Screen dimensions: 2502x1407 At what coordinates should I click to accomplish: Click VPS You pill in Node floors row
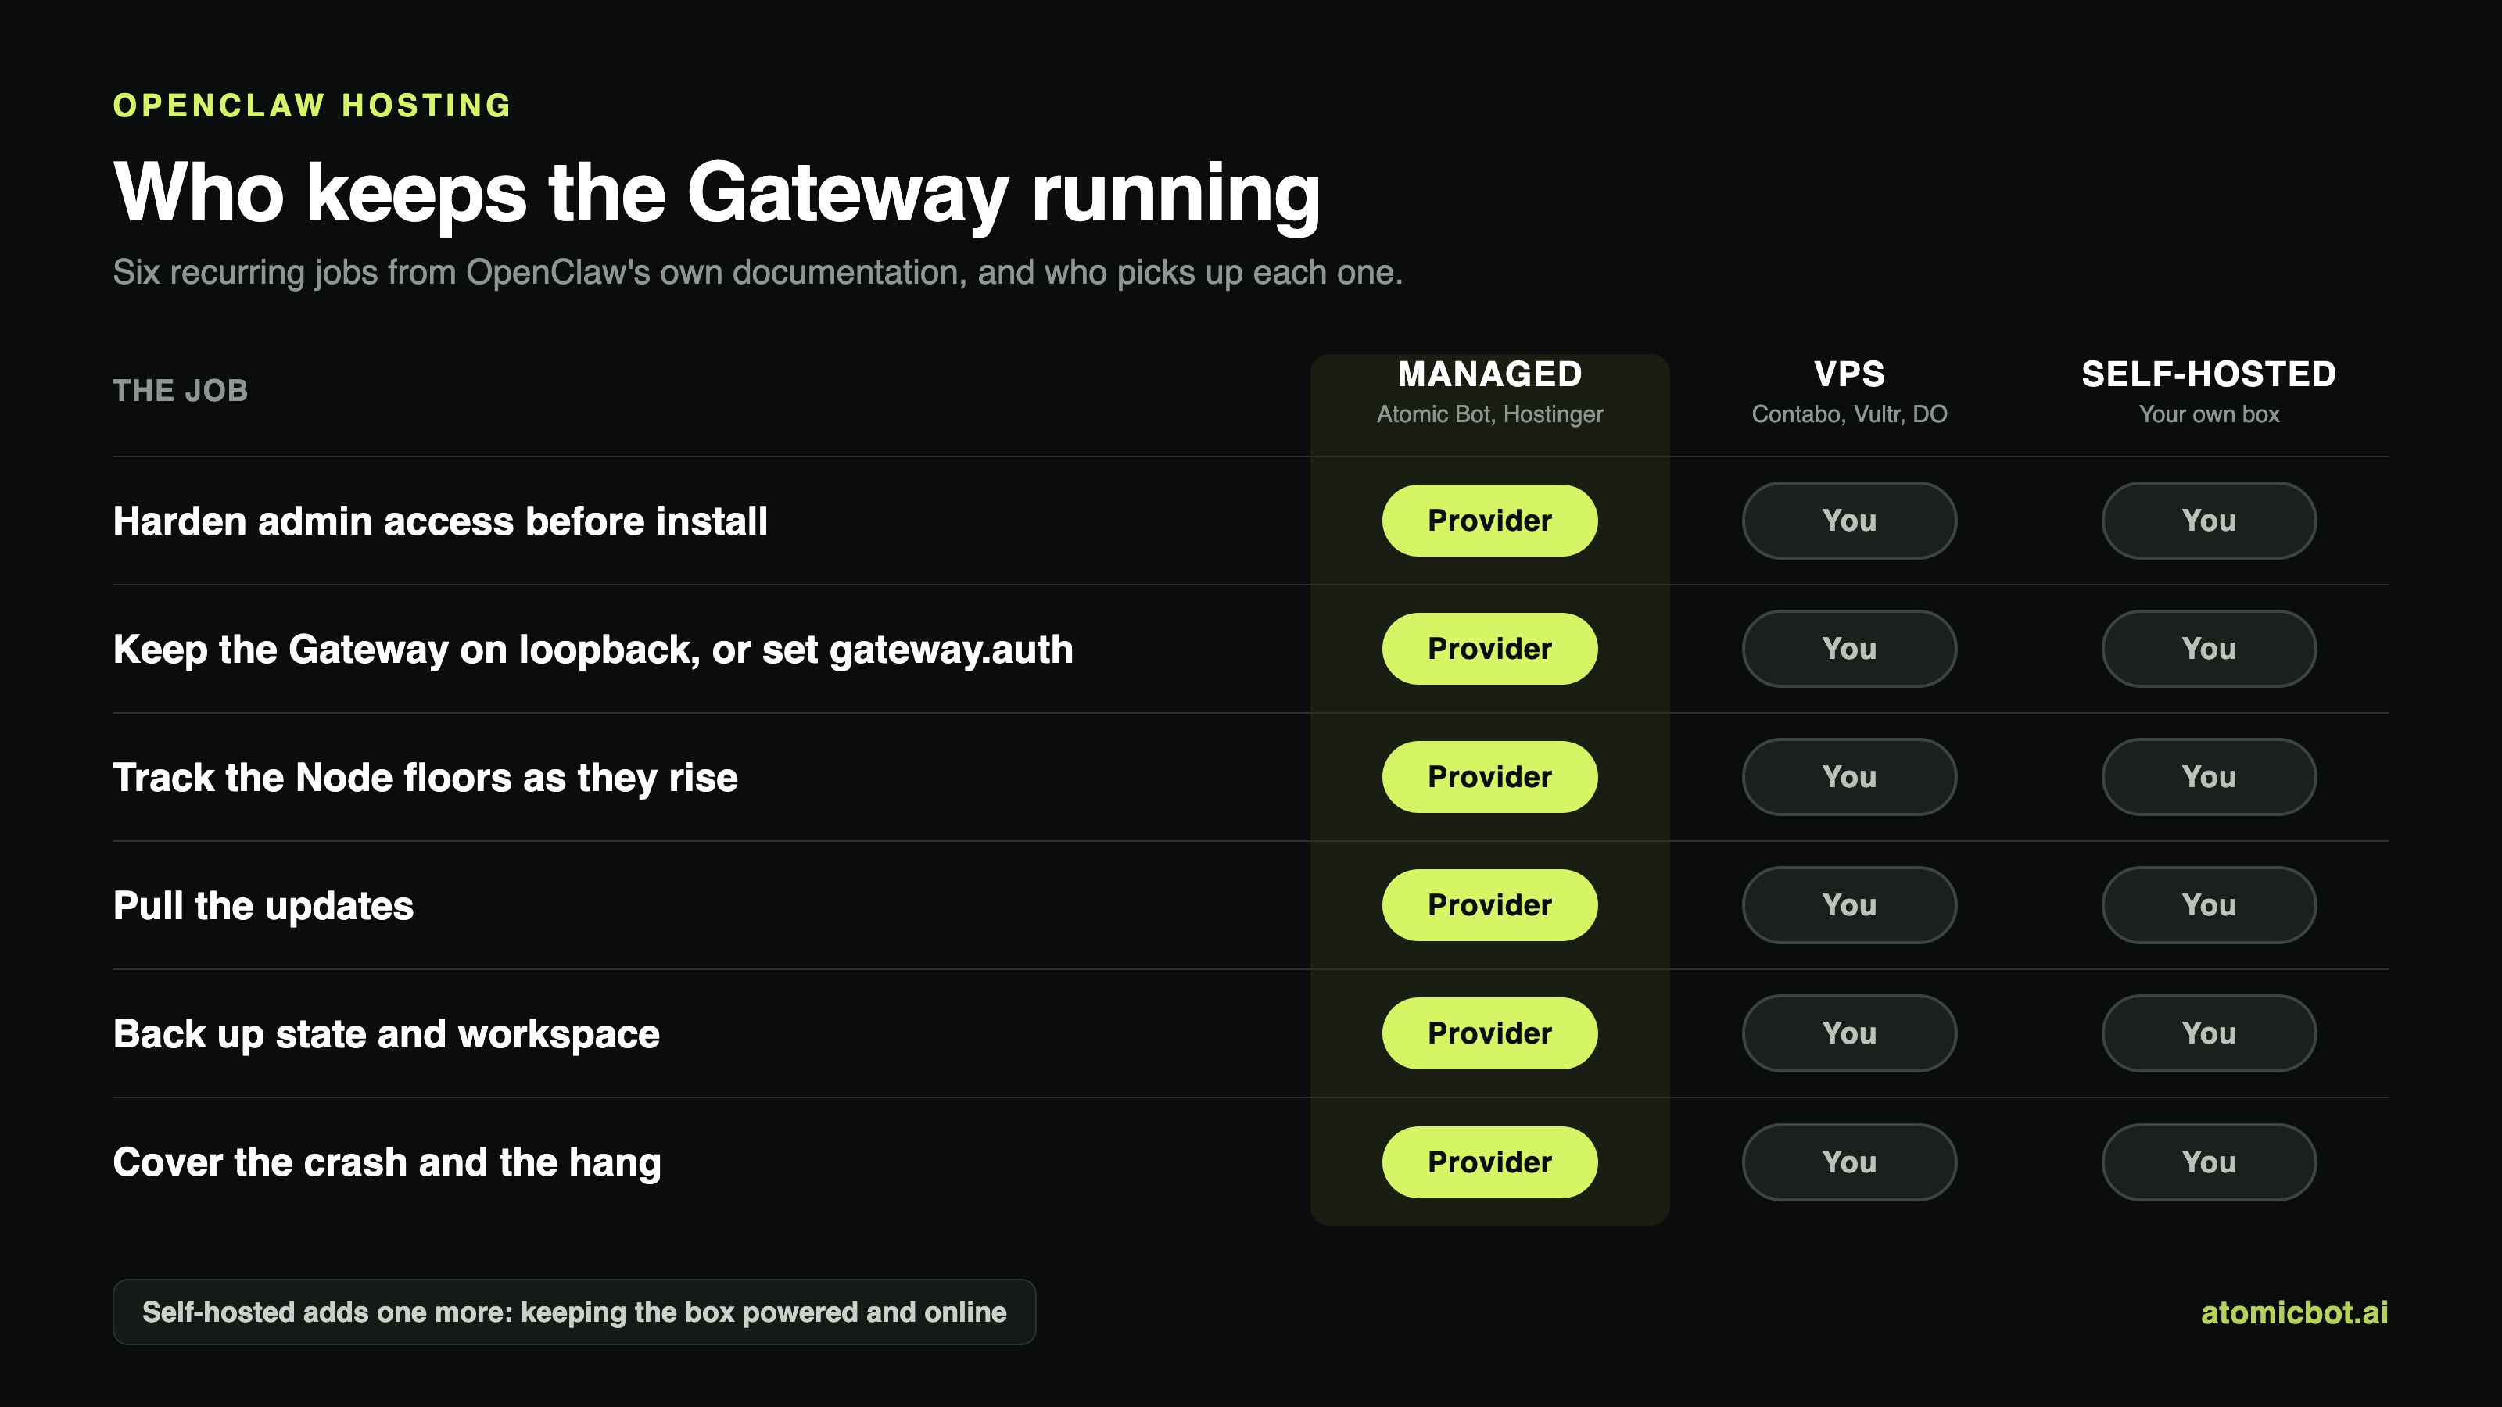1849,777
